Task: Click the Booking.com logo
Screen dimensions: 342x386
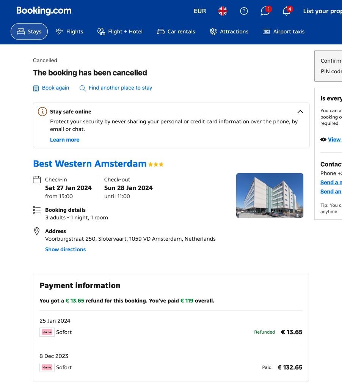Action: [44, 11]
